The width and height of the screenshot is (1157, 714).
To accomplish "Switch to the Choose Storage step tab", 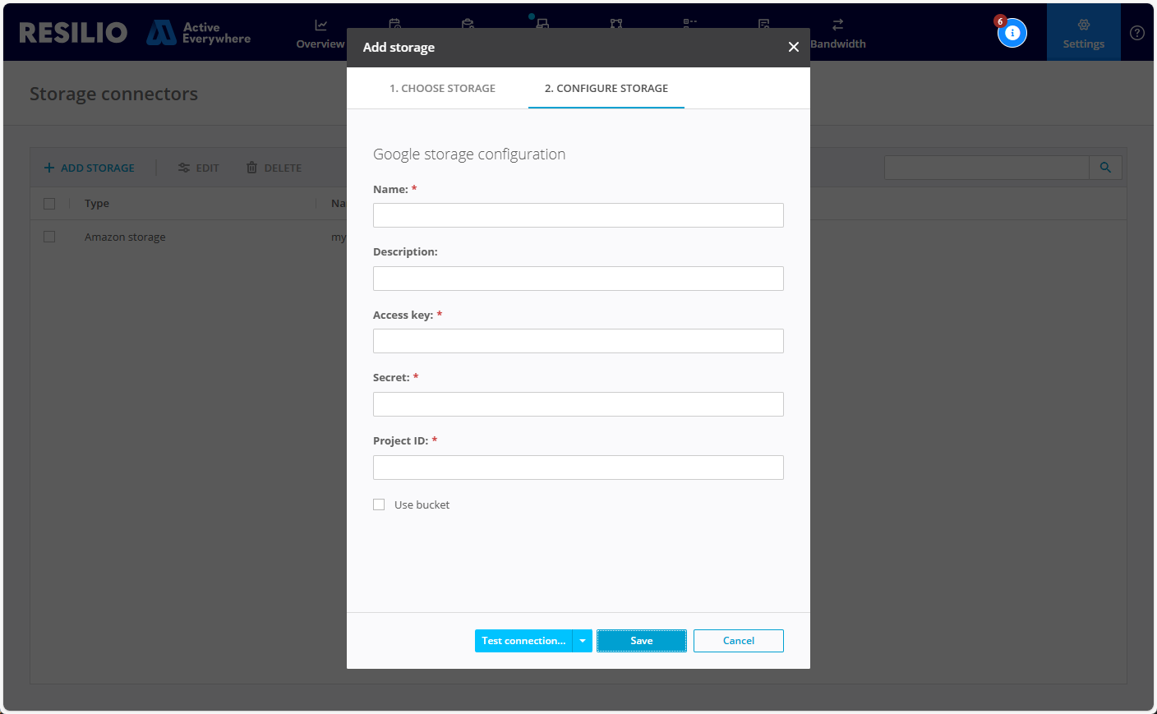I will (x=442, y=88).
